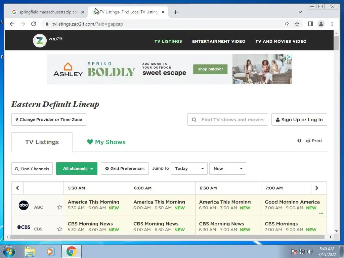Close the springfield massachusetts zip code tab

click(x=83, y=12)
